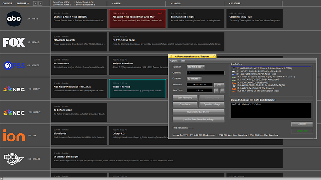The image size is (321, 180).
Task: Select NBC Nightly News With Tom Llamas
Action: pos(79,89)
